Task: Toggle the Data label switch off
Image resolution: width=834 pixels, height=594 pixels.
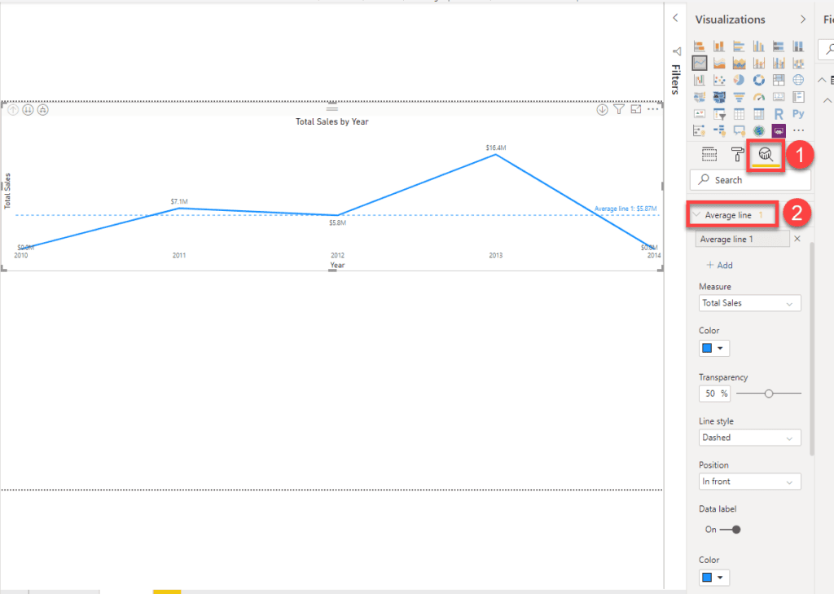Action: [x=731, y=530]
